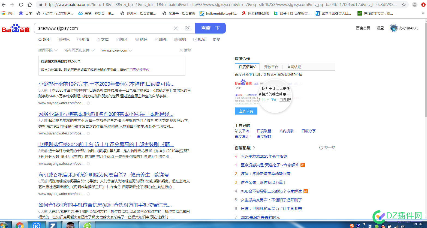Expand the 所有网页和文件 file type dropdown

(79, 50)
